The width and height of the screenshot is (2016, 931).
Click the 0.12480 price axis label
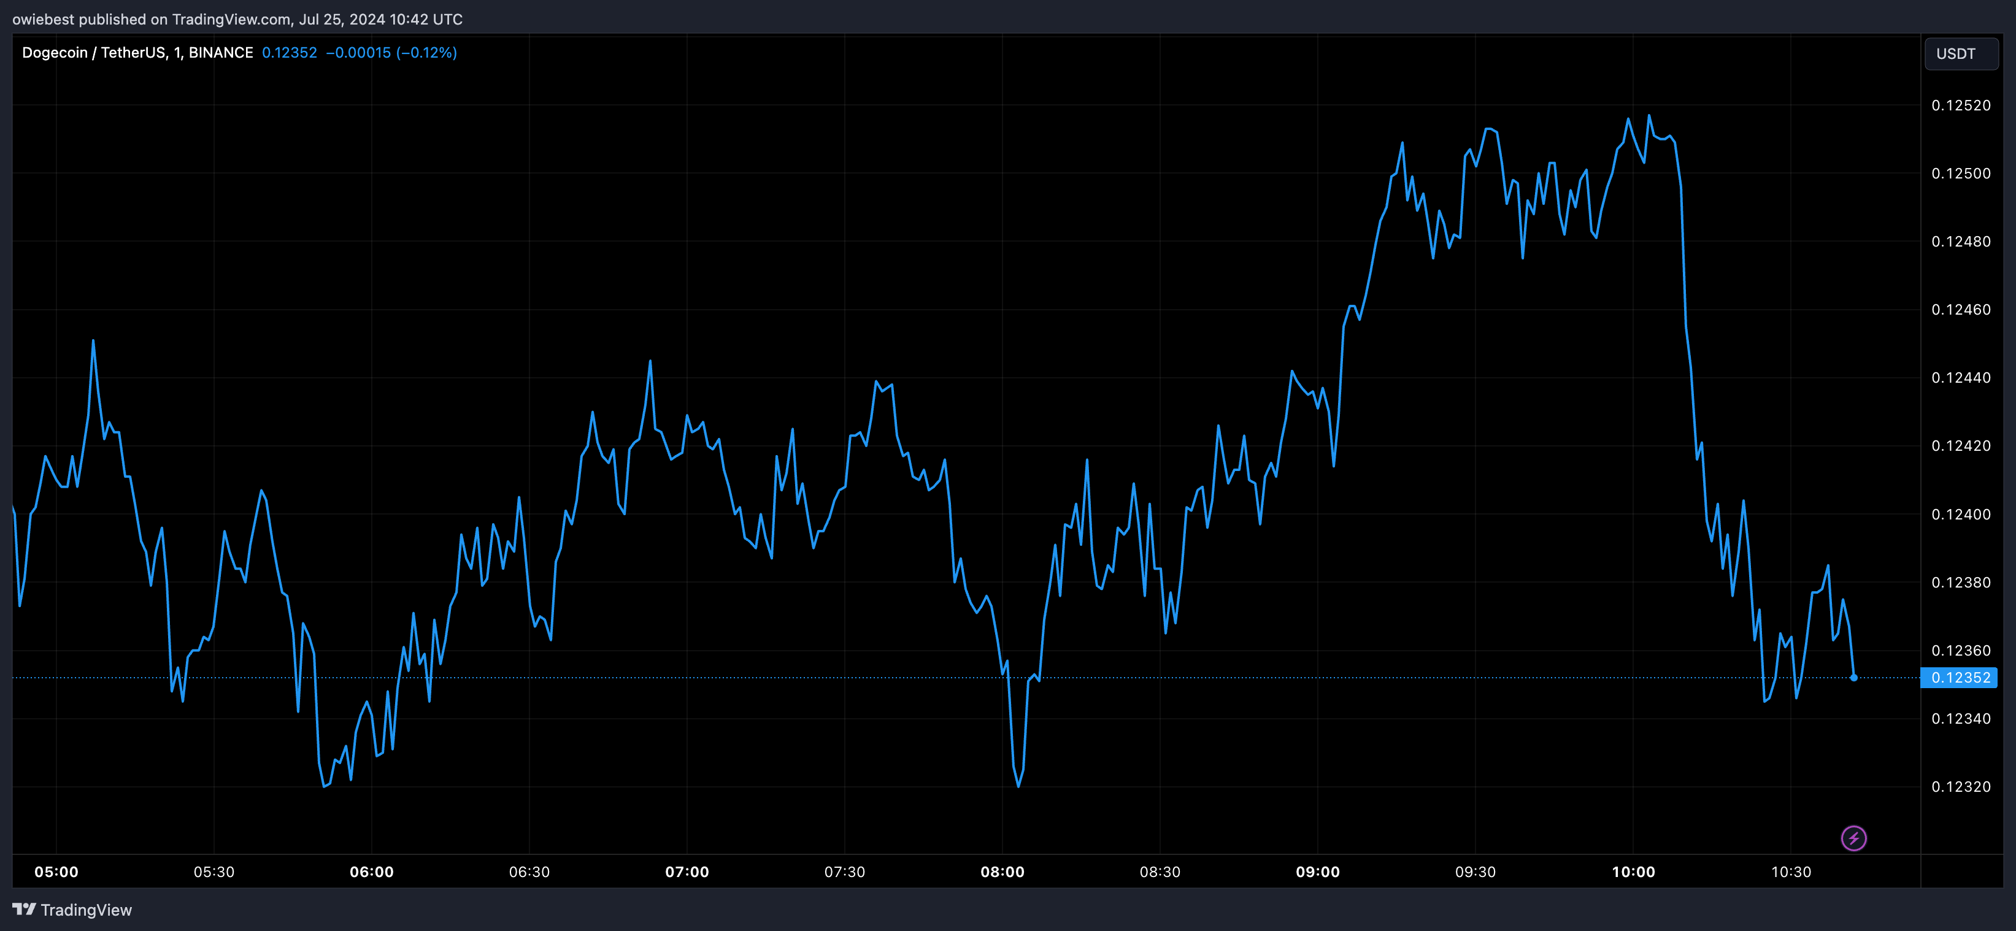pyautogui.click(x=1960, y=242)
